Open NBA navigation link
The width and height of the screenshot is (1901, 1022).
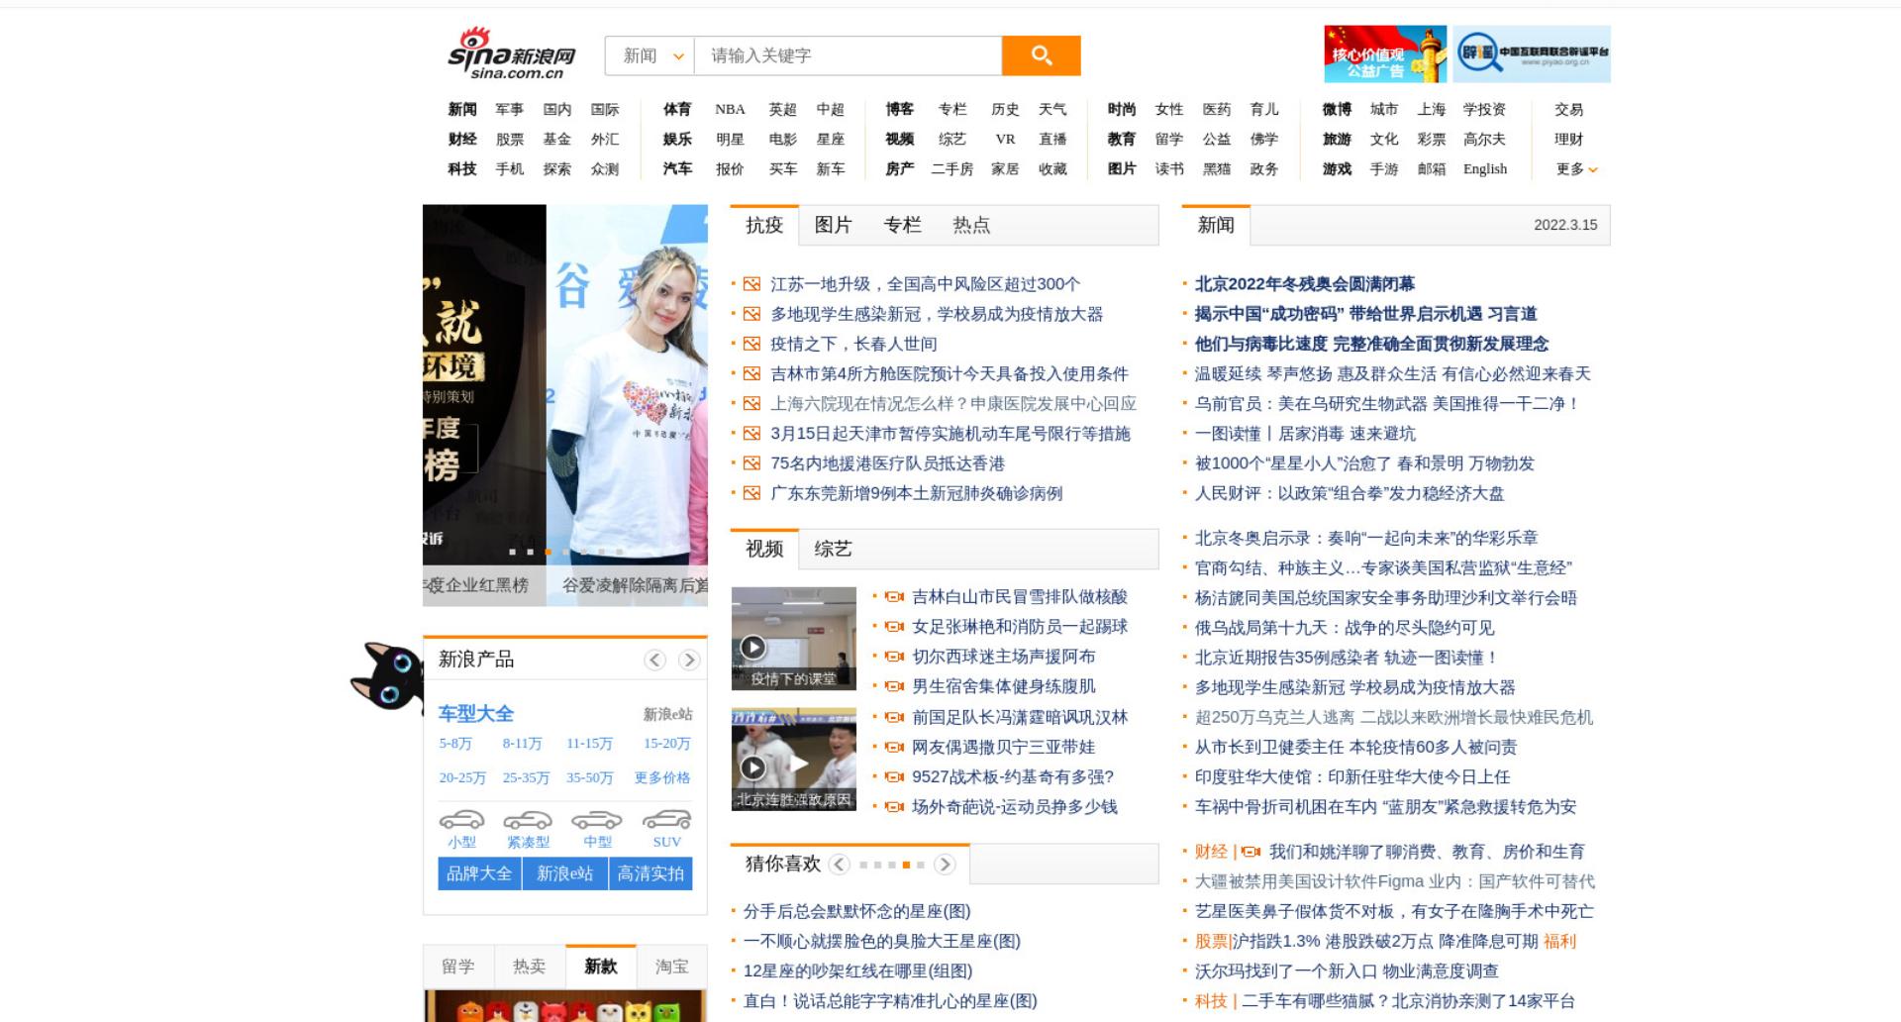(730, 110)
